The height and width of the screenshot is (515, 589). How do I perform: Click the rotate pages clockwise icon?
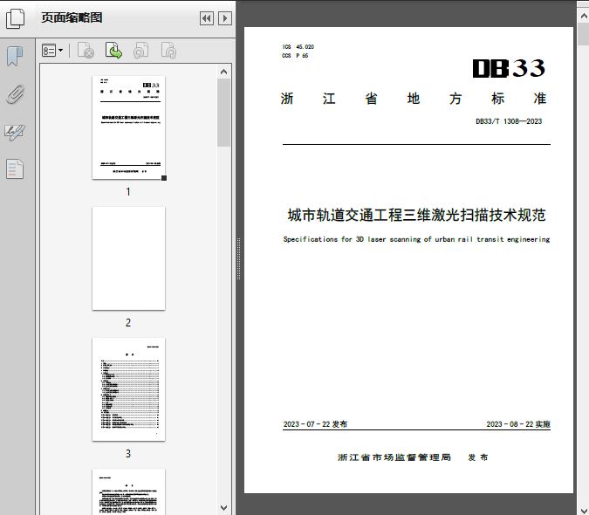pyautogui.click(x=168, y=51)
